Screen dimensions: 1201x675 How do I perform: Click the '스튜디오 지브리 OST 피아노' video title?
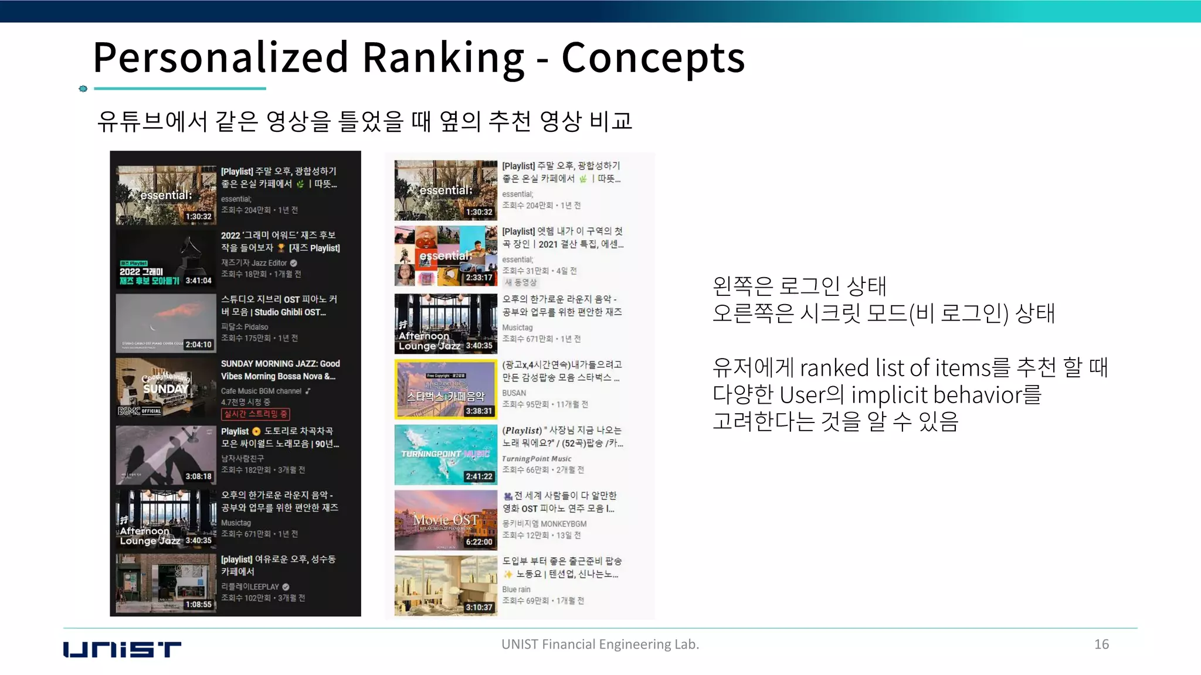[x=279, y=305]
